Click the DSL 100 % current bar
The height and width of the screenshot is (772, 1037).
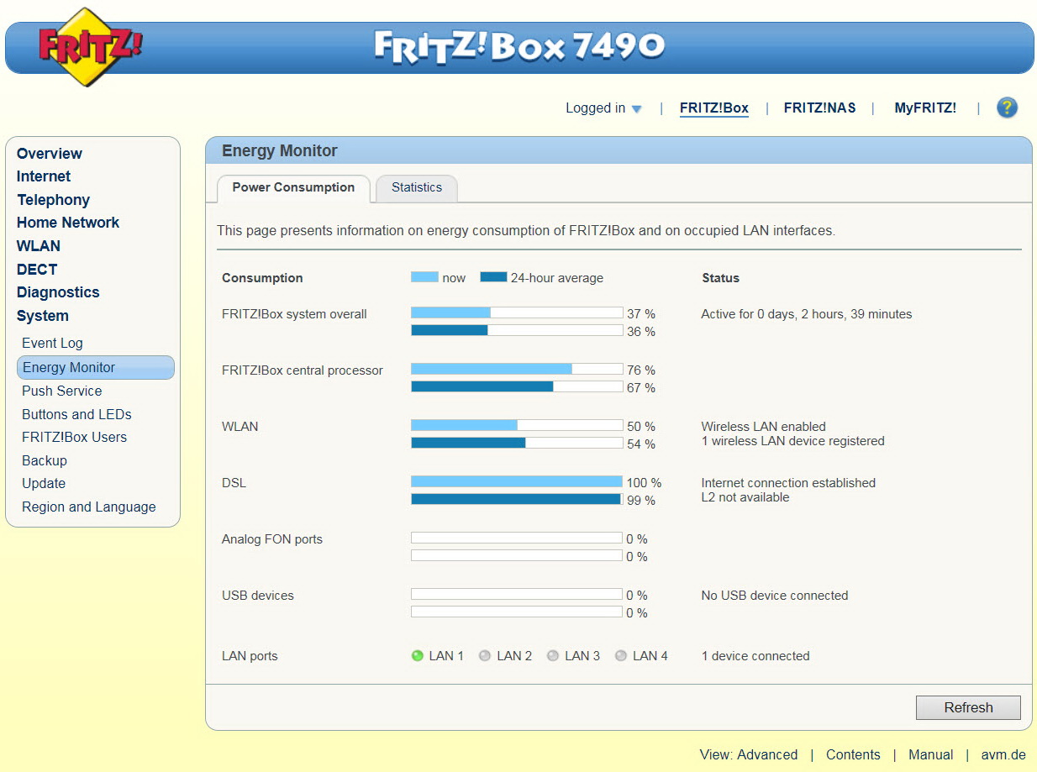coord(517,481)
